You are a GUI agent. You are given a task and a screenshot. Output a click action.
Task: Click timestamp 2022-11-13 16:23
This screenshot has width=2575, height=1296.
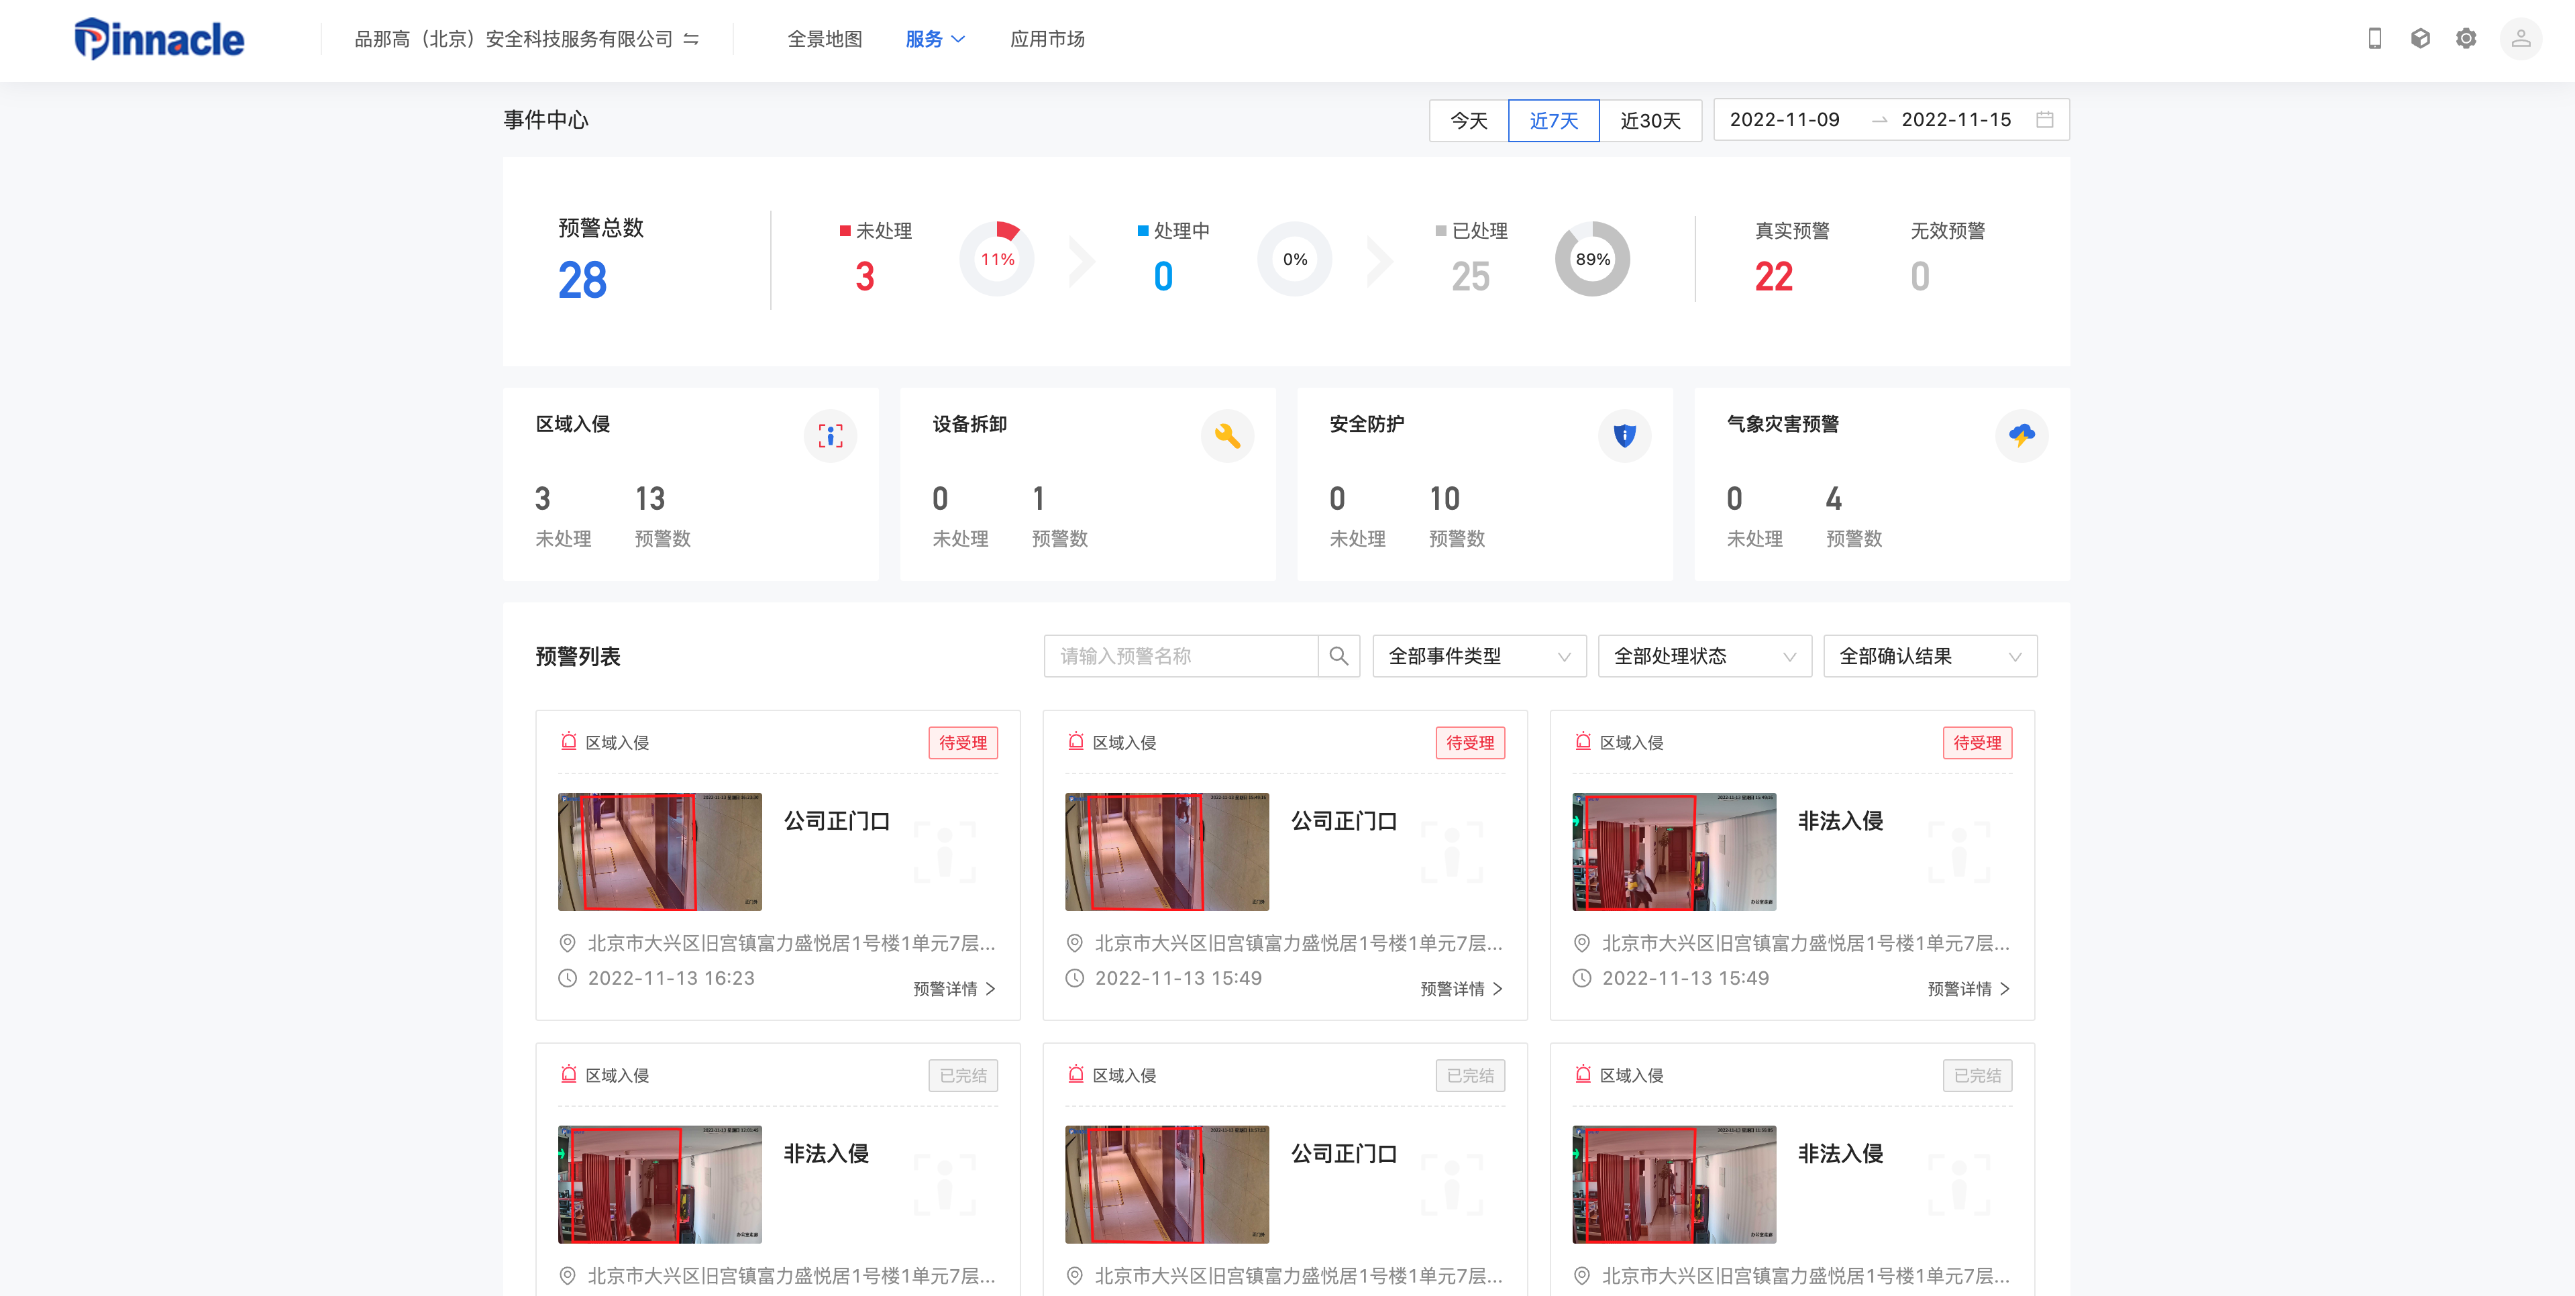(671, 978)
